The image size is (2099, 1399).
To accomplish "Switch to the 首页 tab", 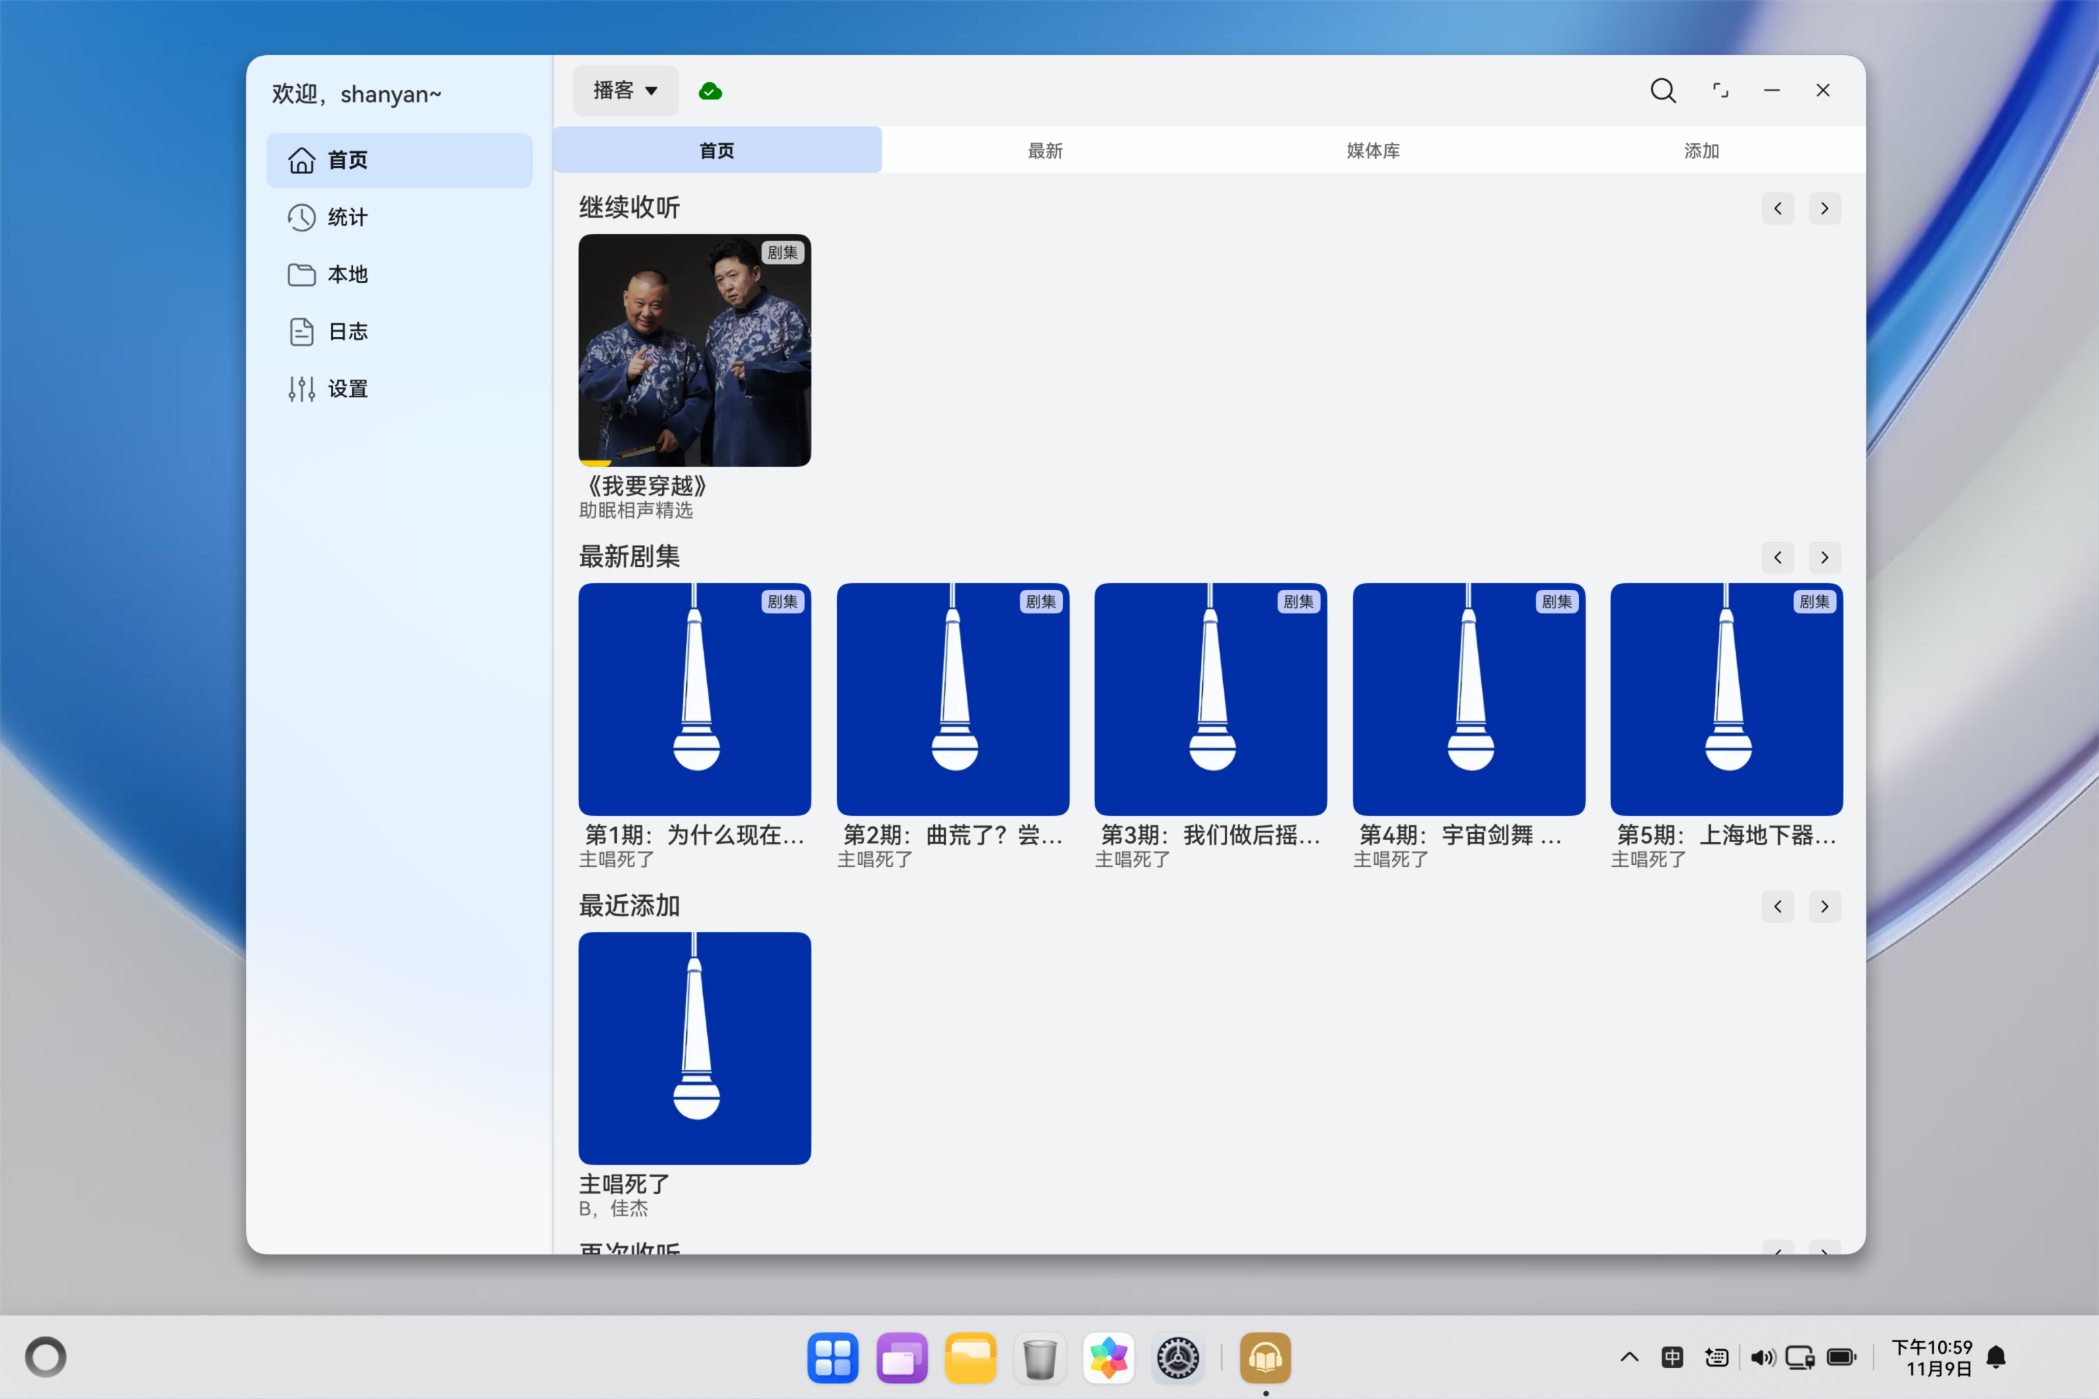I will (x=716, y=150).
